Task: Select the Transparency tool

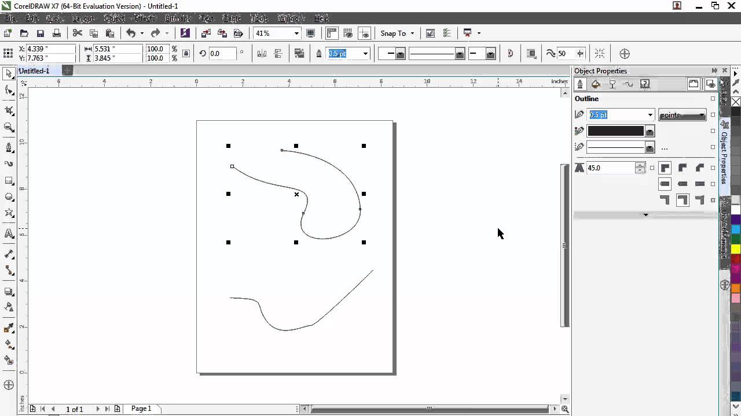Action: 9,307
